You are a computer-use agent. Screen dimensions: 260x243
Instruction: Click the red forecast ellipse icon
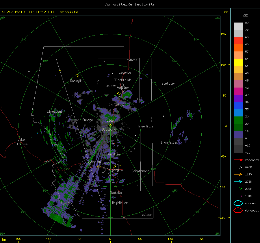pyautogui.click(x=238, y=210)
